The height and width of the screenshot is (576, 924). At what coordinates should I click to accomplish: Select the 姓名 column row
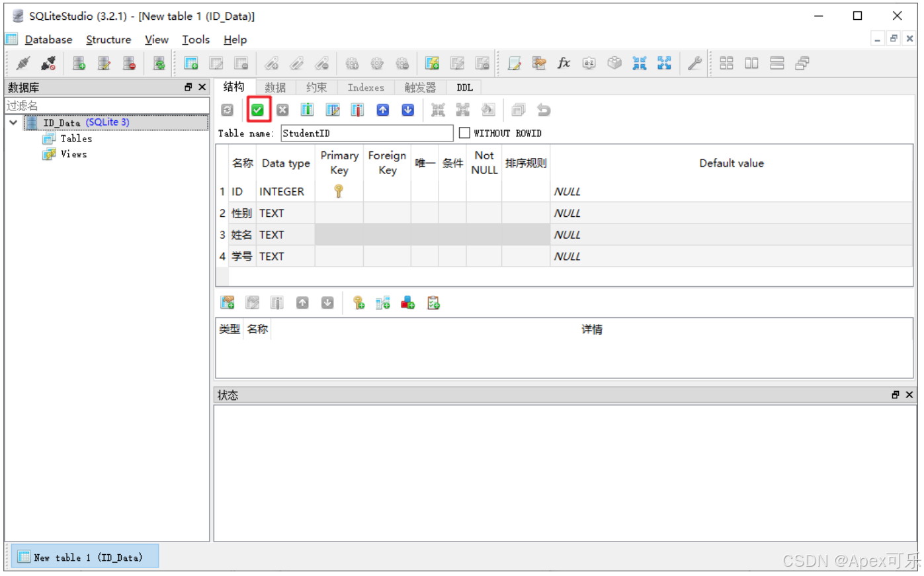564,235
